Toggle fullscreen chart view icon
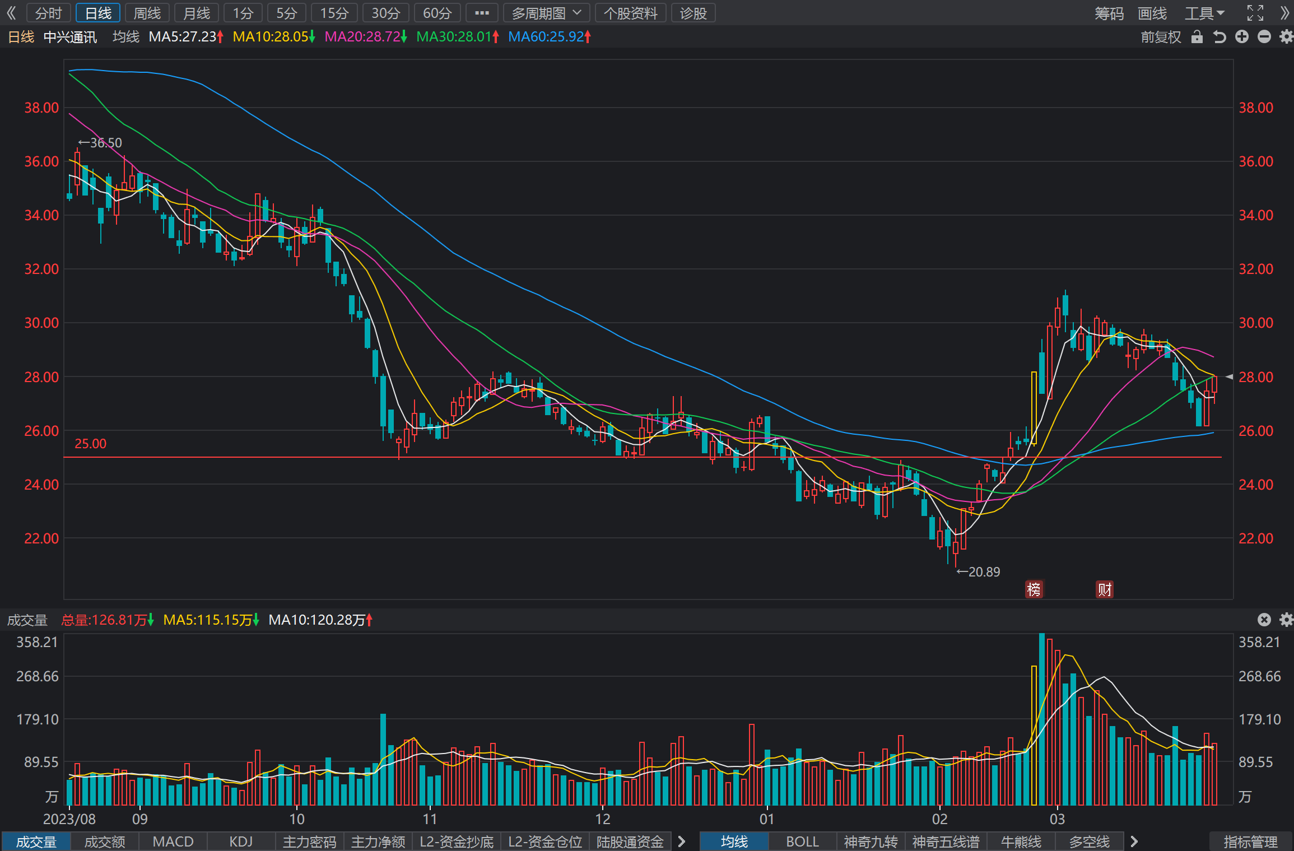The image size is (1294, 851). click(1255, 13)
